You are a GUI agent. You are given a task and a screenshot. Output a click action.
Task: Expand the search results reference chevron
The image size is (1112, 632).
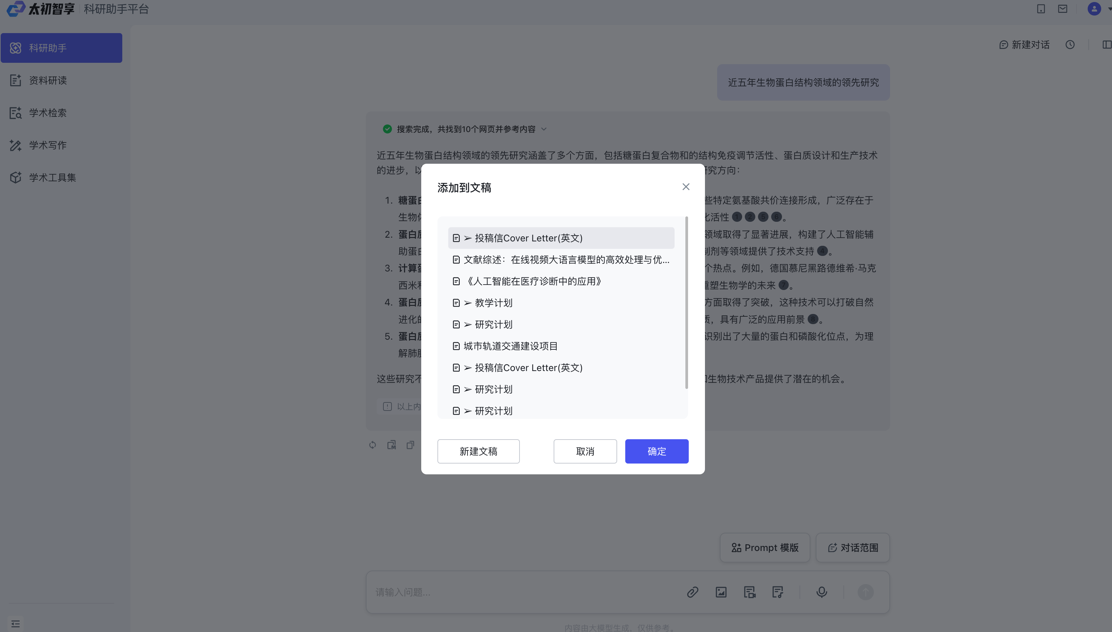tap(544, 129)
